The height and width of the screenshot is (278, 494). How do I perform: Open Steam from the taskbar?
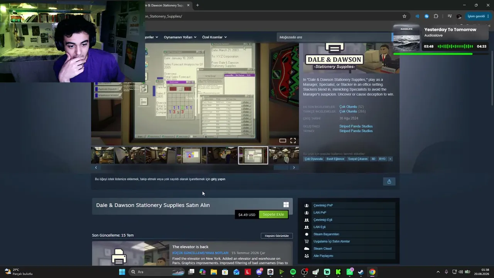[361, 272]
